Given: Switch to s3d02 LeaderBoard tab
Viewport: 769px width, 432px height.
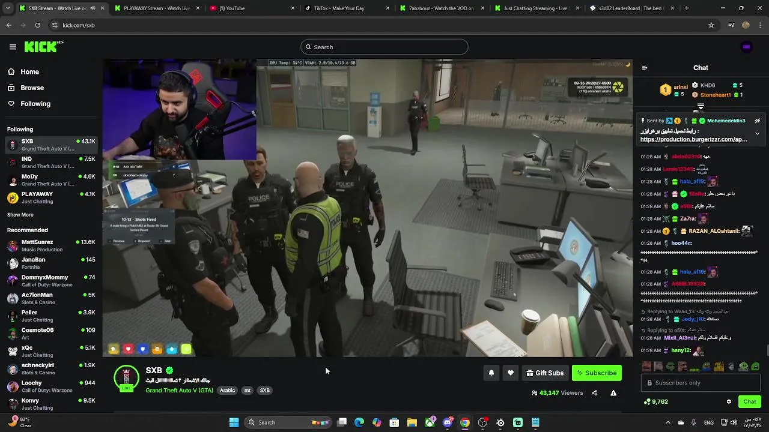Looking at the screenshot, I should pyautogui.click(x=633, y=8).
